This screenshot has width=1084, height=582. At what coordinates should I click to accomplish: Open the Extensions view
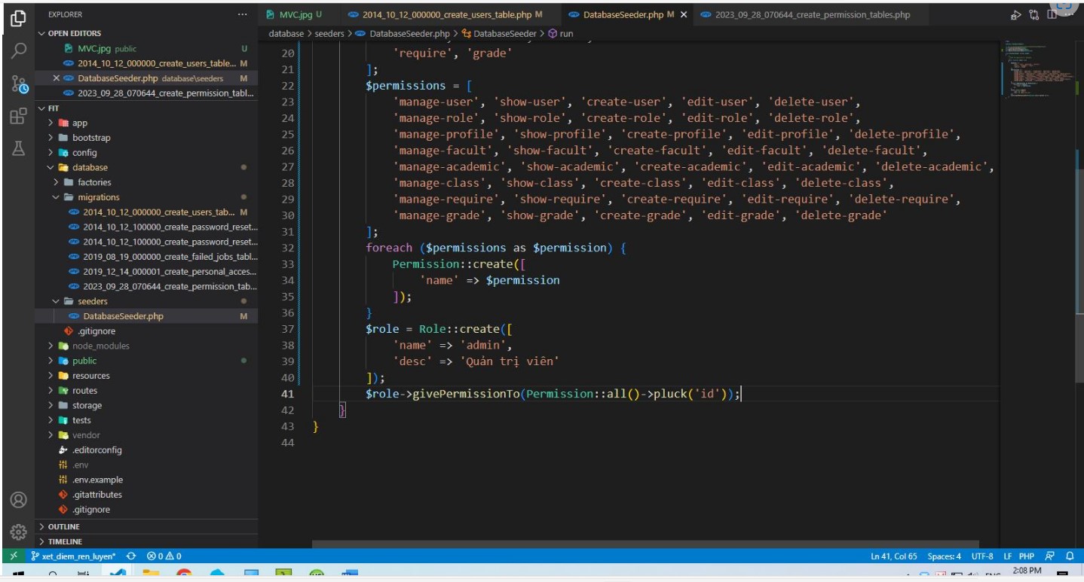[x=19, y=116]
